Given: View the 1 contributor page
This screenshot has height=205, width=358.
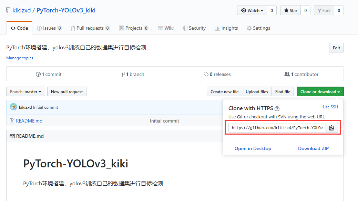Looking at the screenshot, I should pyautogui.click(x=301, y=74).
